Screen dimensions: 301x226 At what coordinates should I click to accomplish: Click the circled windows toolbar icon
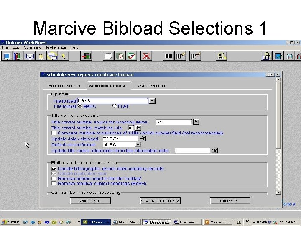pyautogui.click(x=52, y=56)
